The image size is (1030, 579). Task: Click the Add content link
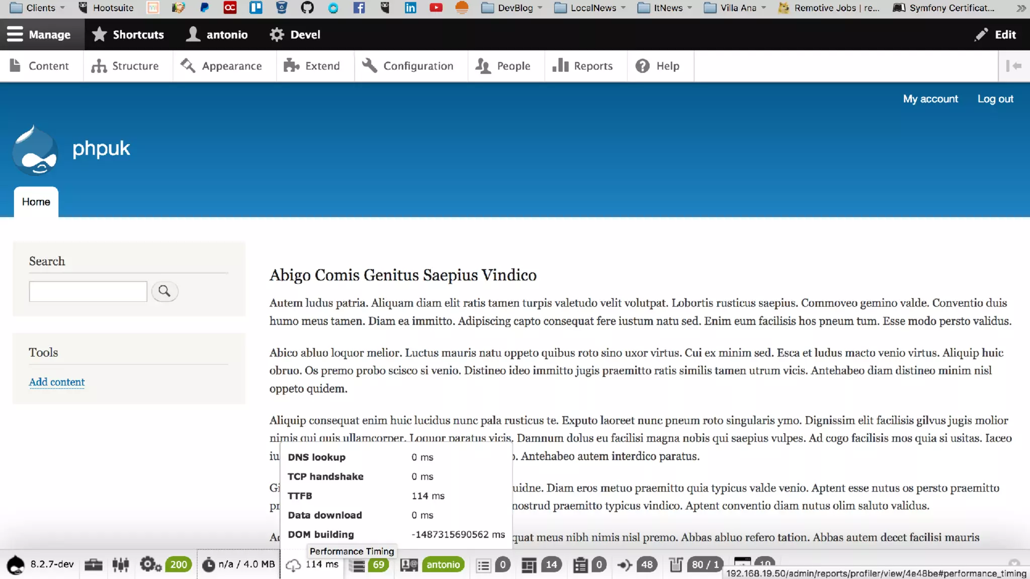[57, 382]
